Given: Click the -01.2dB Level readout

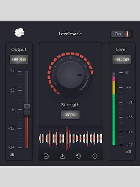Looking at the screenshot, I should (x=122, y=60).
